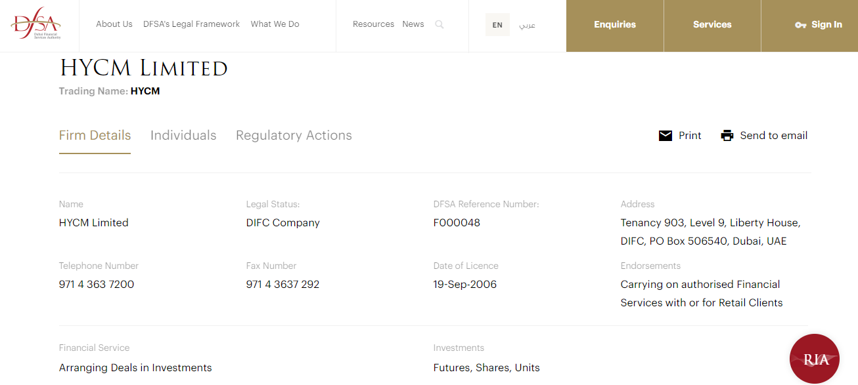Viewport: 858px width, 385px height.
Task: Click the legal status DIFC Company
Action: point(282,223)
